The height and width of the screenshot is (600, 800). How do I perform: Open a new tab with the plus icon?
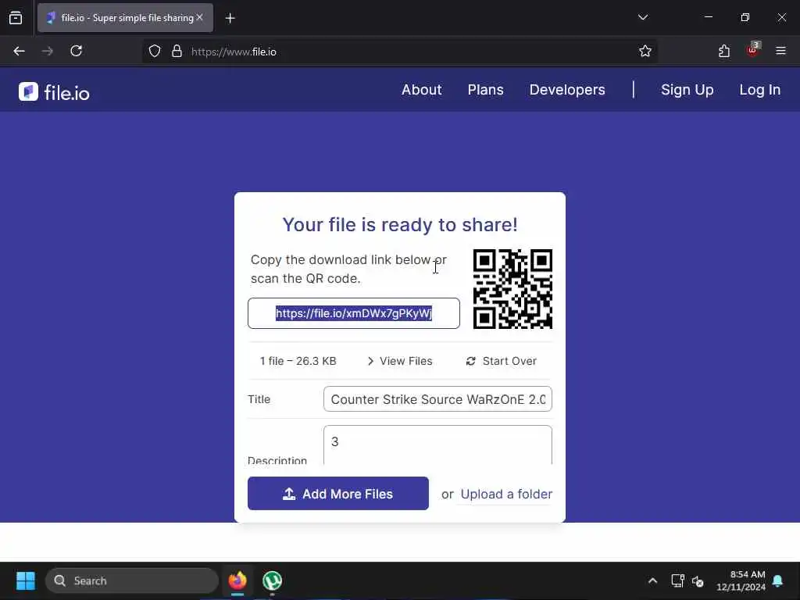(230, 19)
